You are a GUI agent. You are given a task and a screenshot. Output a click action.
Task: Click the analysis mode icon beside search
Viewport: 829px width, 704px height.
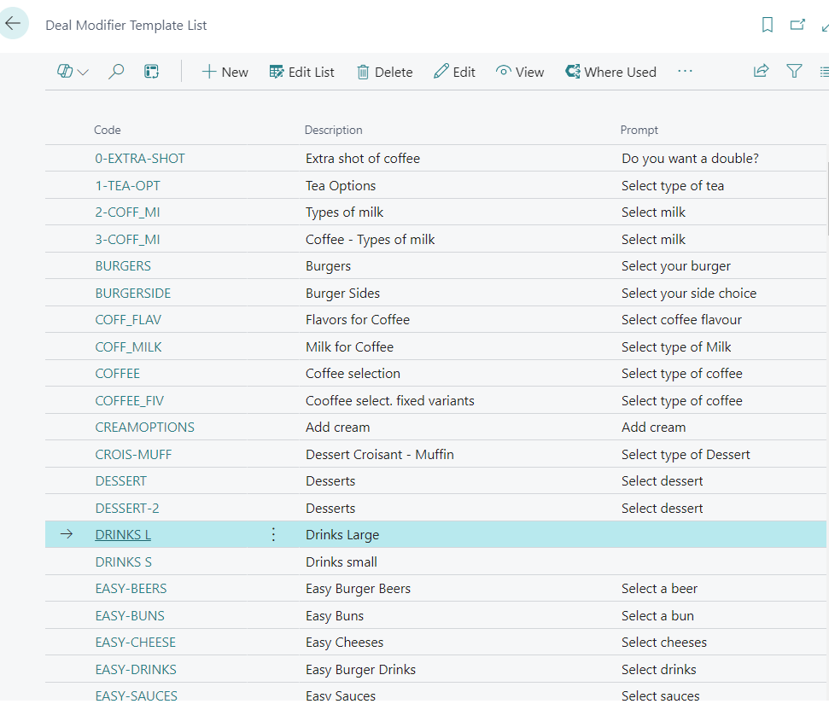click(152, 72)
